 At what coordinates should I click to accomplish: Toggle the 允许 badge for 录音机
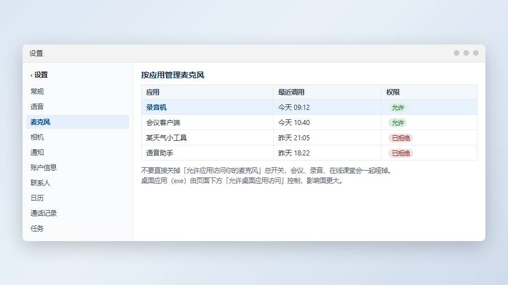397,108
